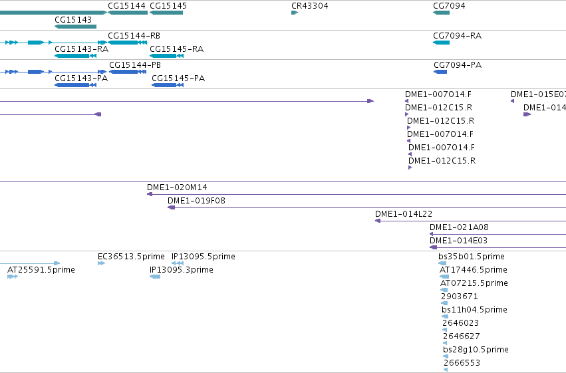Click the 2646023 EST label
566x373 pixels.
pos(461,323)
